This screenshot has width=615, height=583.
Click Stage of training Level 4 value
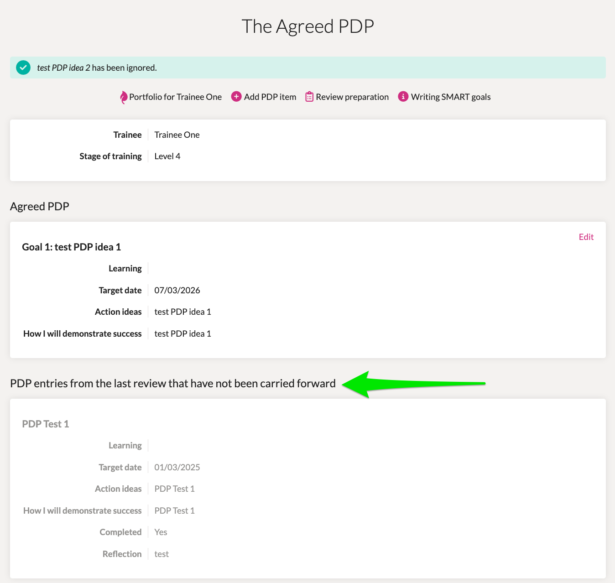[167, 156]
